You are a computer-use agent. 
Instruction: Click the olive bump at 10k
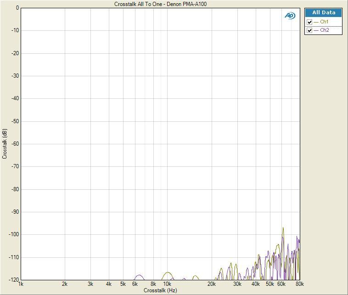pos(168,273)
